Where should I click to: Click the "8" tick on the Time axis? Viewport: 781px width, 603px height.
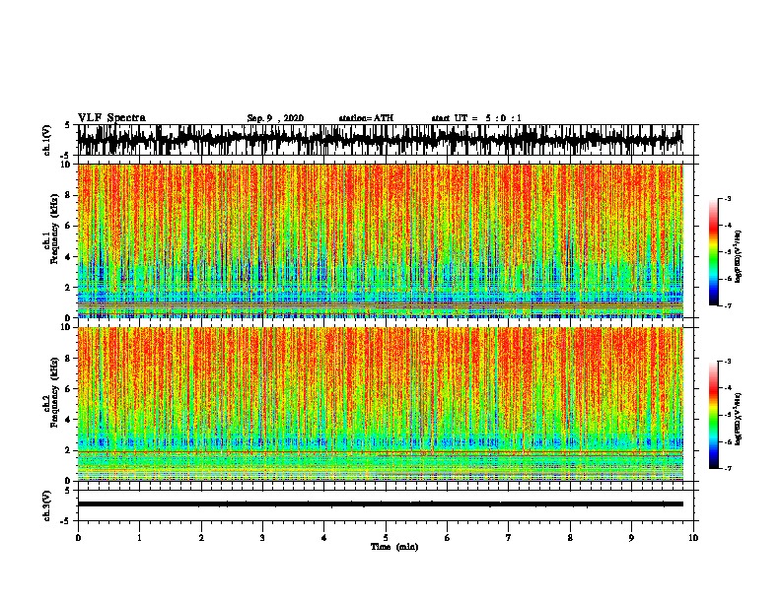point(570,538)
